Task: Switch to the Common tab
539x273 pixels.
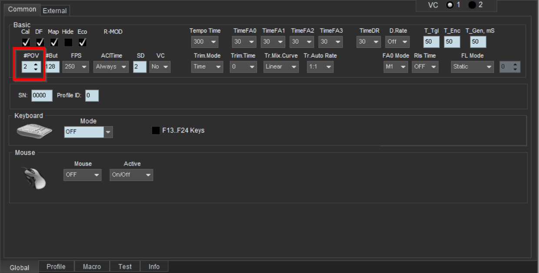Action: [22, 10]
